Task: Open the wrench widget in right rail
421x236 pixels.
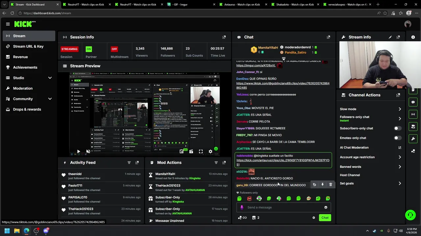Action: click(413, 139)
